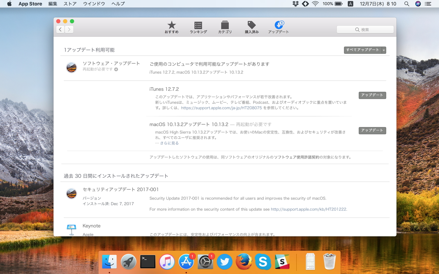Open the カテゴリ categories tab
The height and width of the screenshot is (274, 439).
225,27
